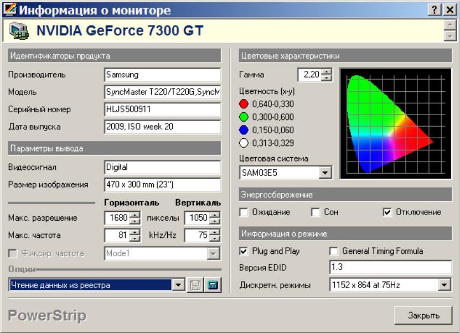Decrease horizontal frequency 81 stepper
Image resolution: width=460 pixels, height=333 pixels.
pos(135,238)
